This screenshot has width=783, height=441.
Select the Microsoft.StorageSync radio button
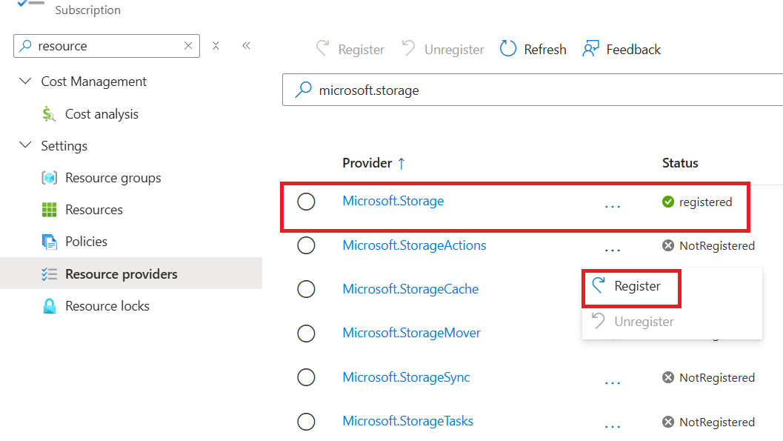coord(306,377)
